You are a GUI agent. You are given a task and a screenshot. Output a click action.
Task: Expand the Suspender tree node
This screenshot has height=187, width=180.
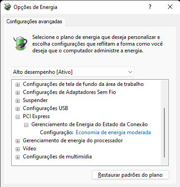[17, 101]
